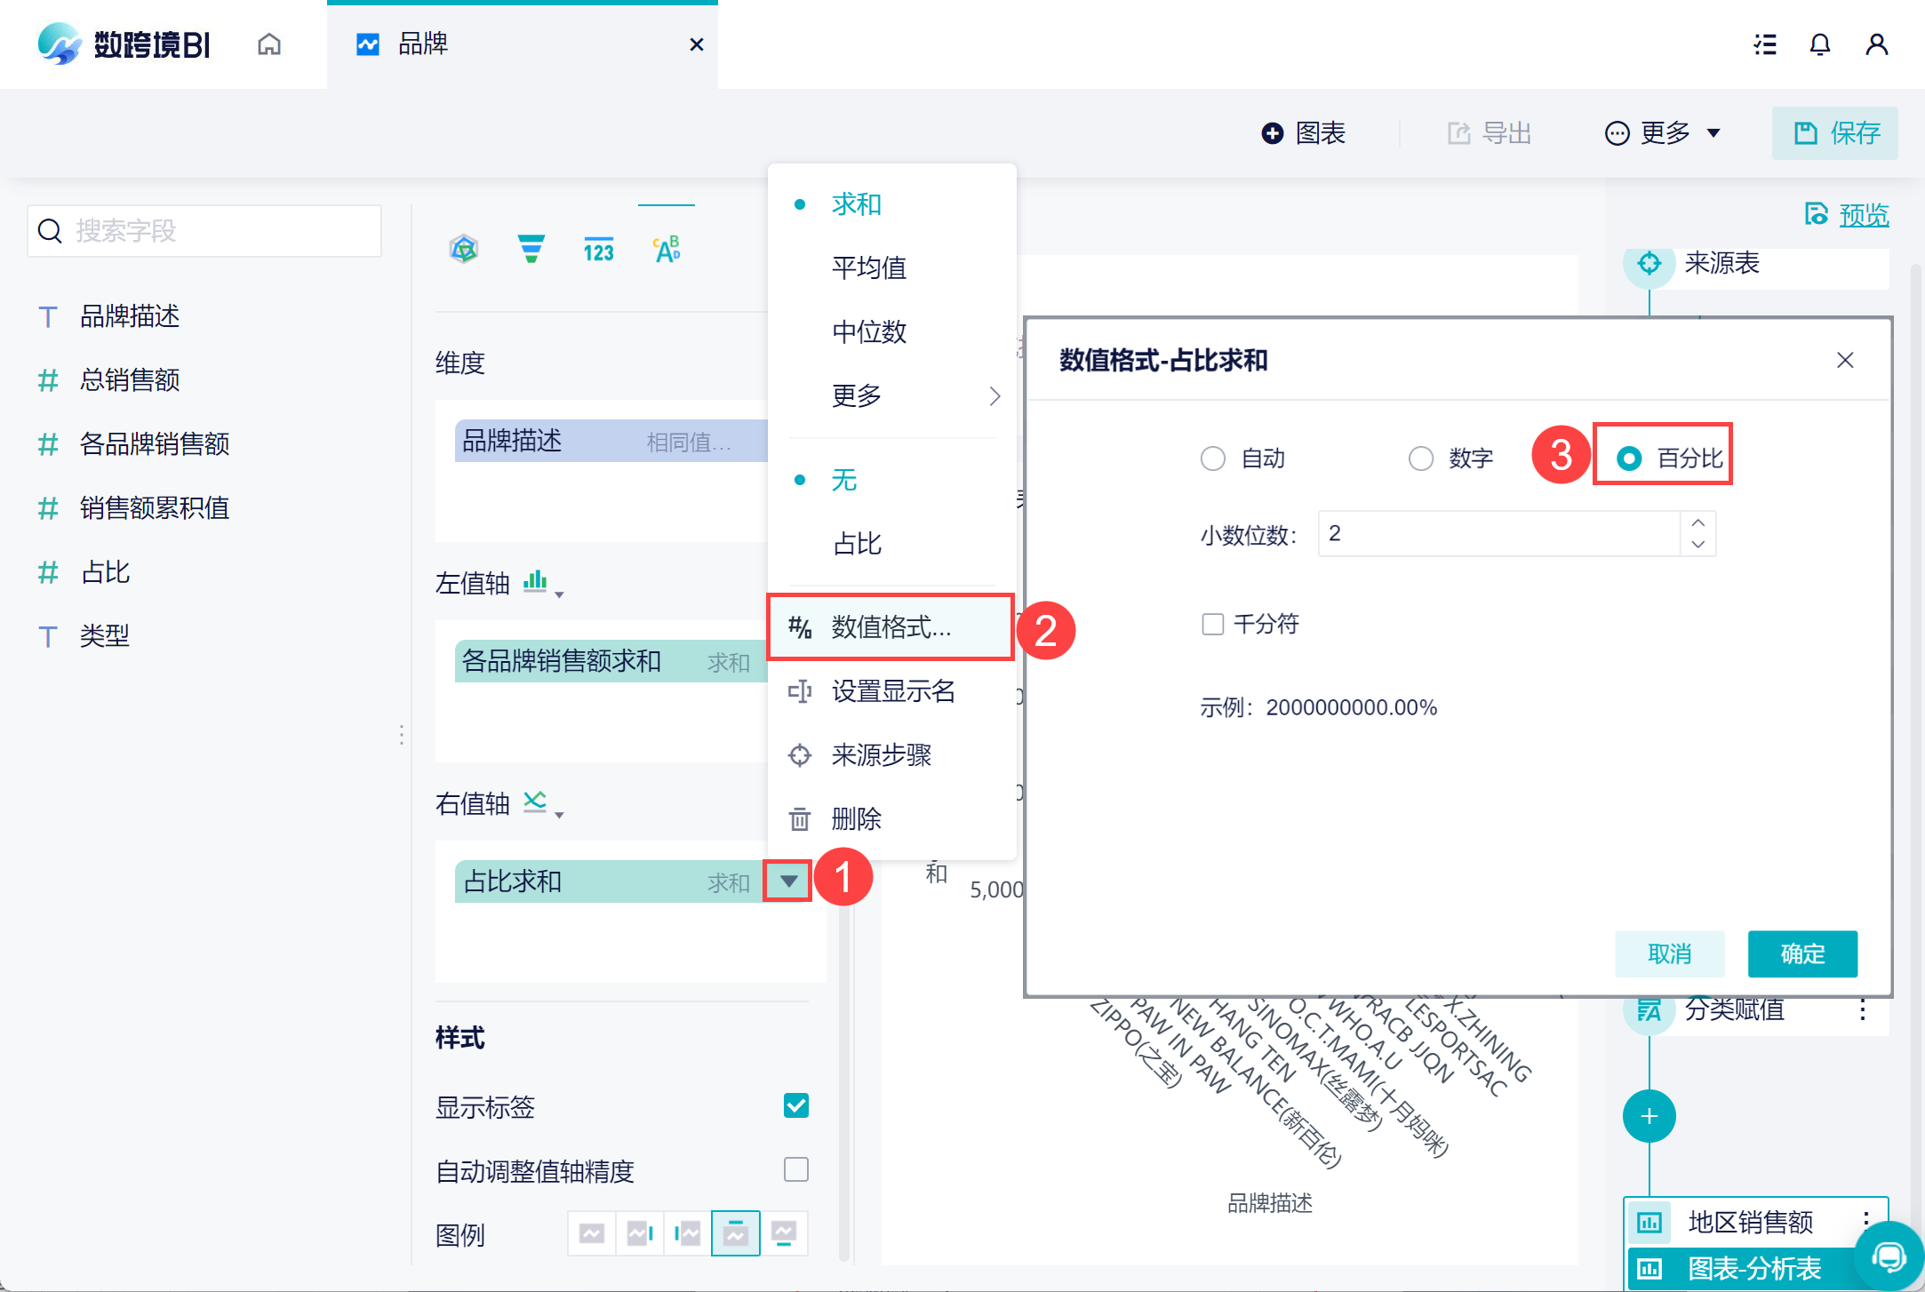Select 平均值 aggregation menu item
This screenshot has width=1925, height=1292.
pos(868,267)
